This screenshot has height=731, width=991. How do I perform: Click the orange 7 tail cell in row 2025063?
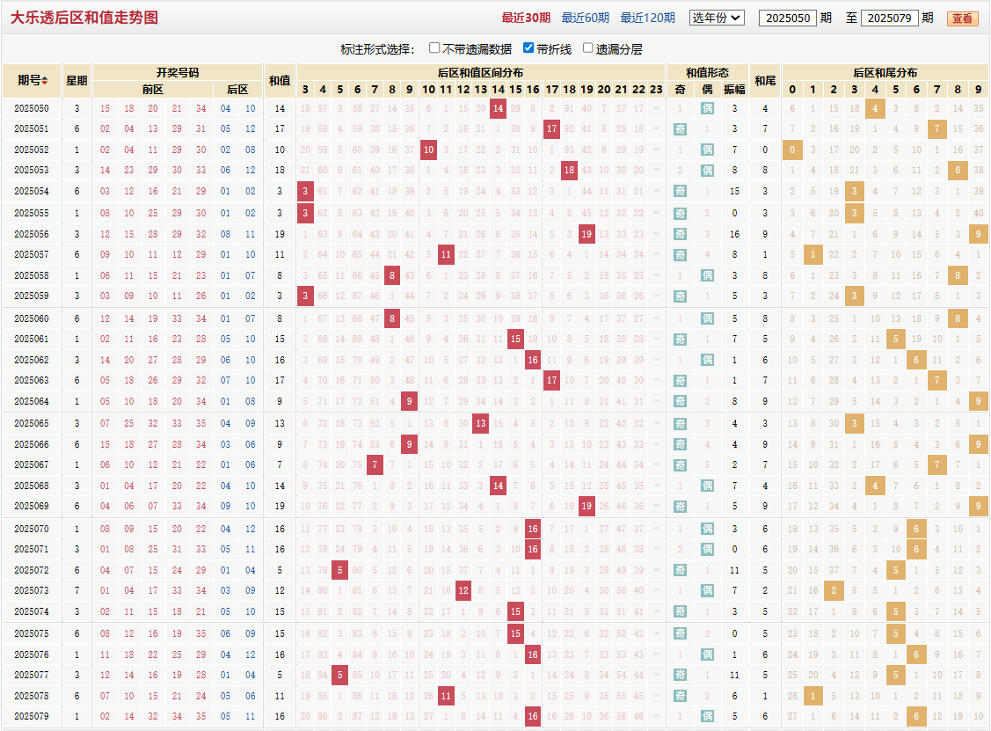coord(937,380)
